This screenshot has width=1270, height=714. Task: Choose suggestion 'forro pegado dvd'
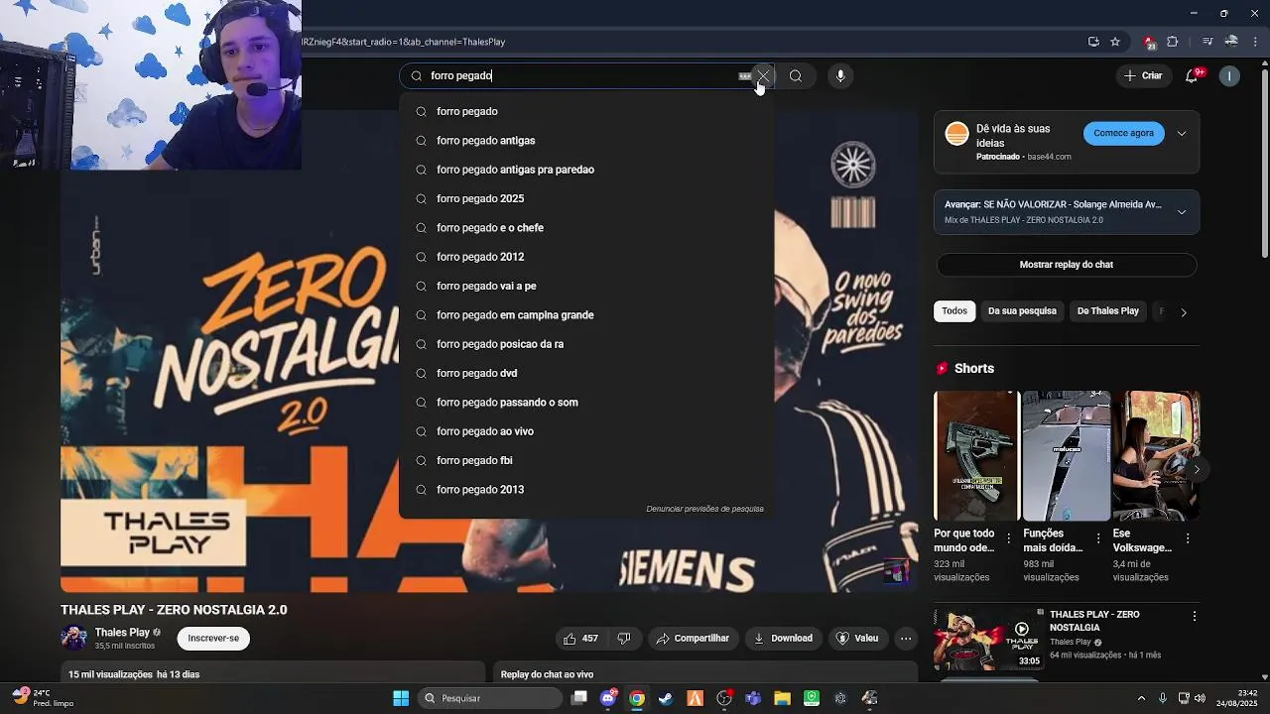pyautogui.click(x=585, y=373)
